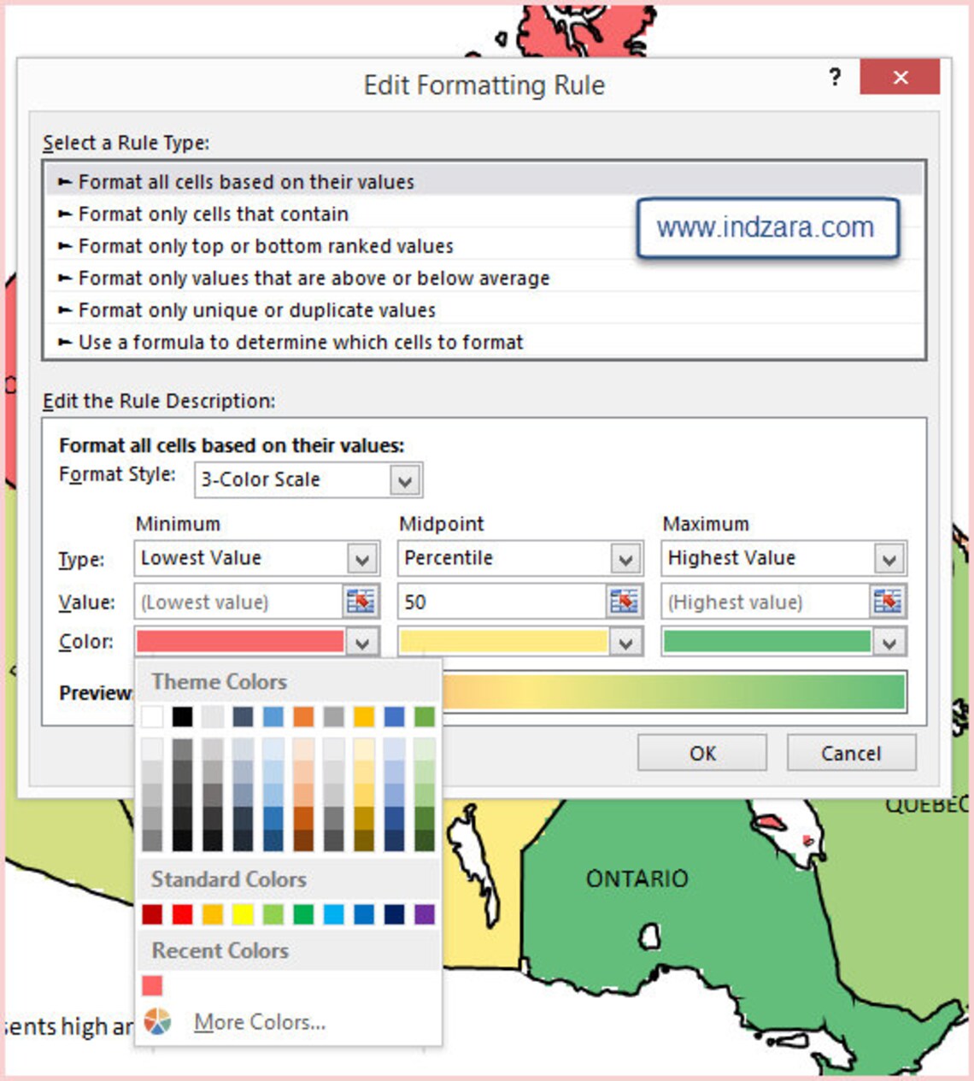Viewport: 974px width, 1081px height.
Task: Click the dialog Help question mark
Action: tap(833, 78)
